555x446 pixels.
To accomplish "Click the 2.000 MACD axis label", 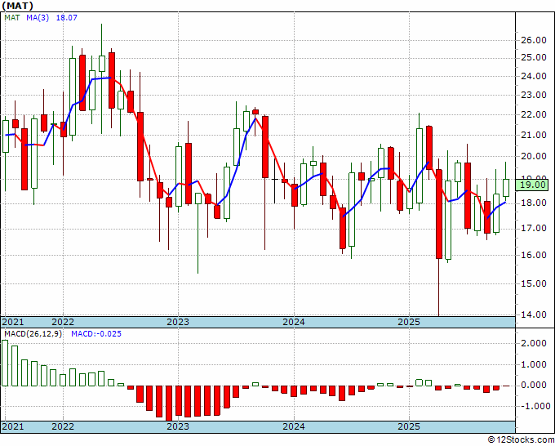I will click(535, 343).
